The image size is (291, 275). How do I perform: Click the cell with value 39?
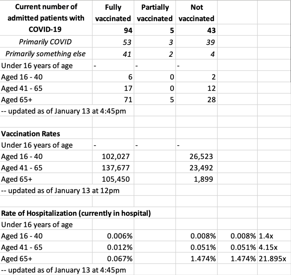[210, 42]
